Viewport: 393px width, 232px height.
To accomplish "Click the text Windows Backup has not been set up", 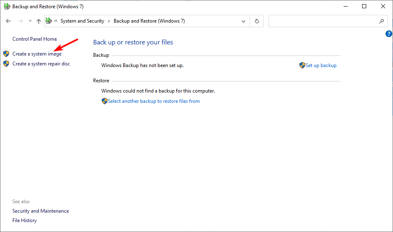I will tap(143, 65).
